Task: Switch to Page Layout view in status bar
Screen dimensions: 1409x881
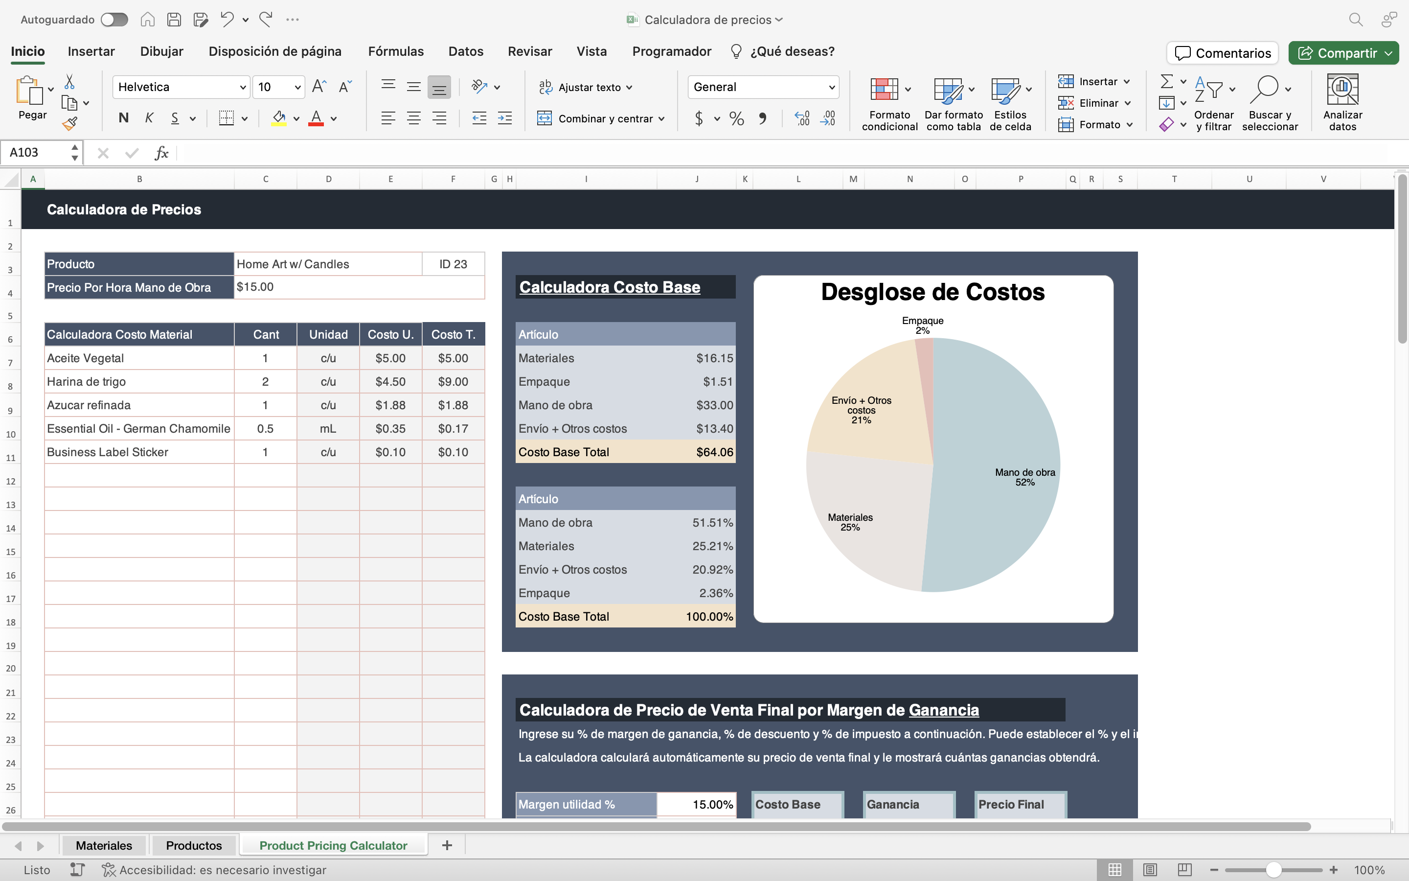Action: (1150, 870)
